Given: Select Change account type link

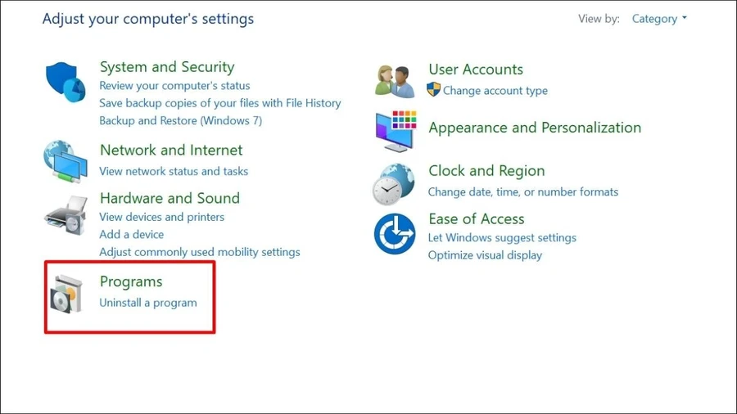Looking at the screenshot, I should [x=495, y=91].
